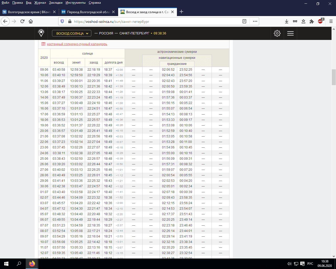Screen dimensions: 336x269
Task: Click zenith time 13:02:02
Action: point(76,136)
